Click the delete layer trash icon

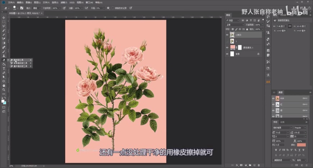pyautogui.click(x=259, y=165)
